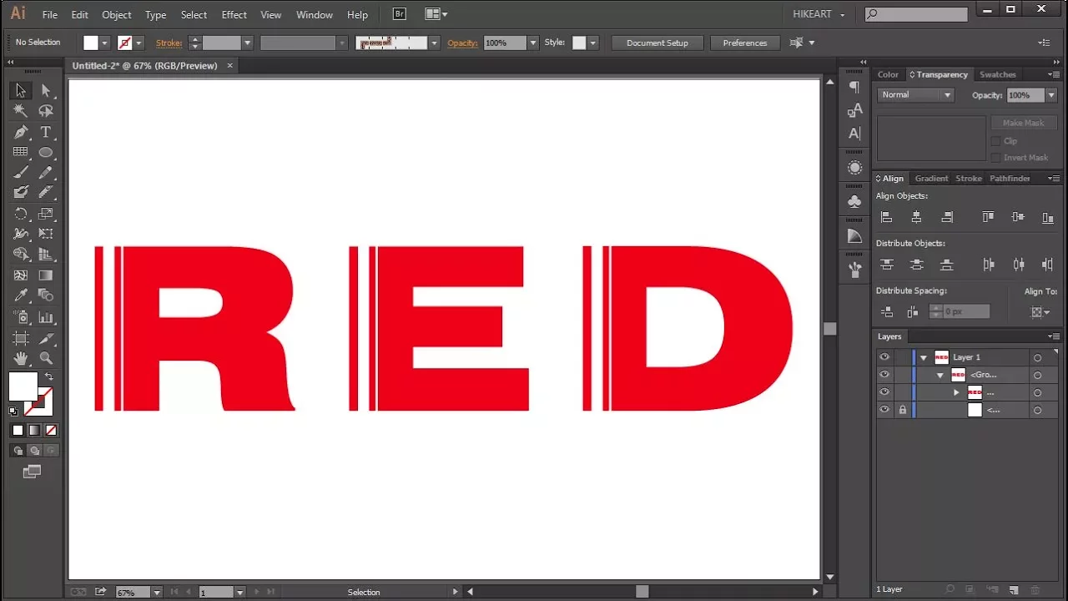Collapse the <Gro... group triangle
1068x601 pixels.
coord(940,375)
